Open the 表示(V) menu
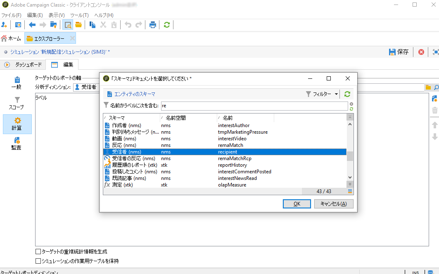Viewport: 439px width, 274px height. tap(57, 15)
